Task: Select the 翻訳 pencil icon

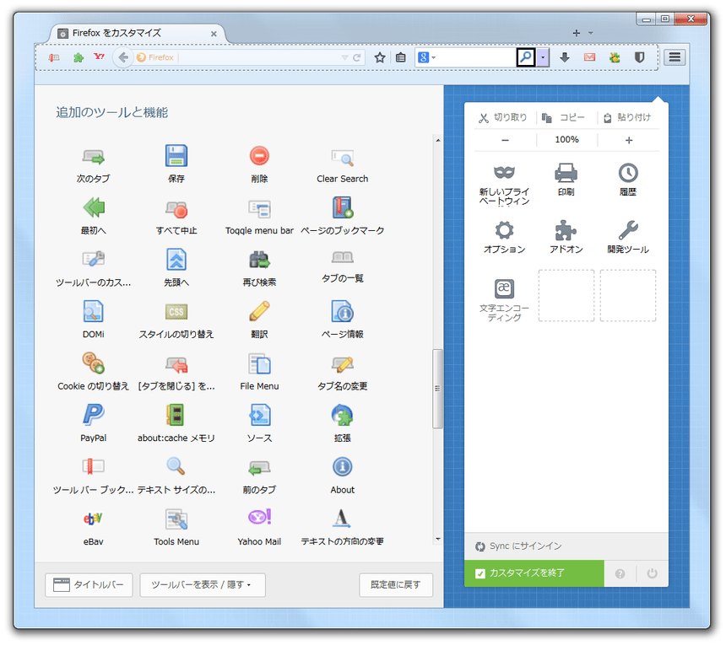Action: (x=259, y=311)
